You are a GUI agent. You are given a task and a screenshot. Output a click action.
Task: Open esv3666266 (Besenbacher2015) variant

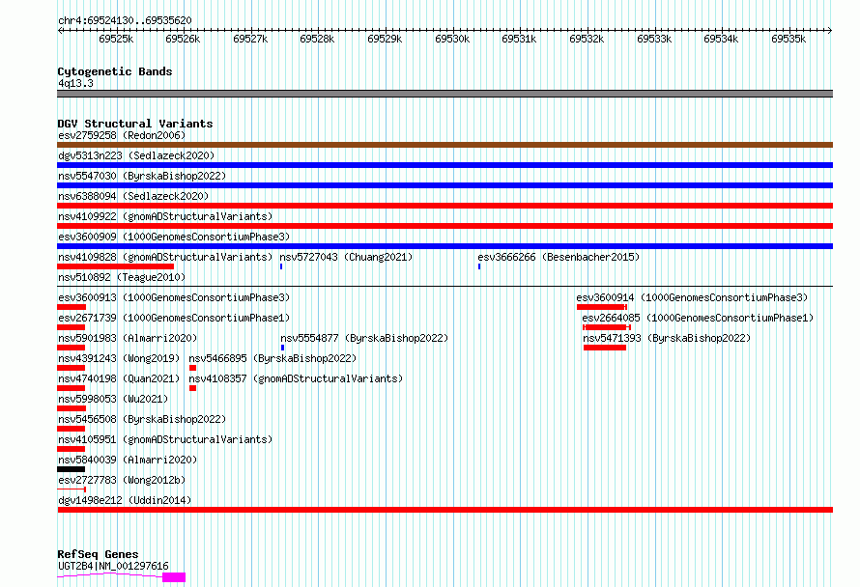(x=559, y=257)
